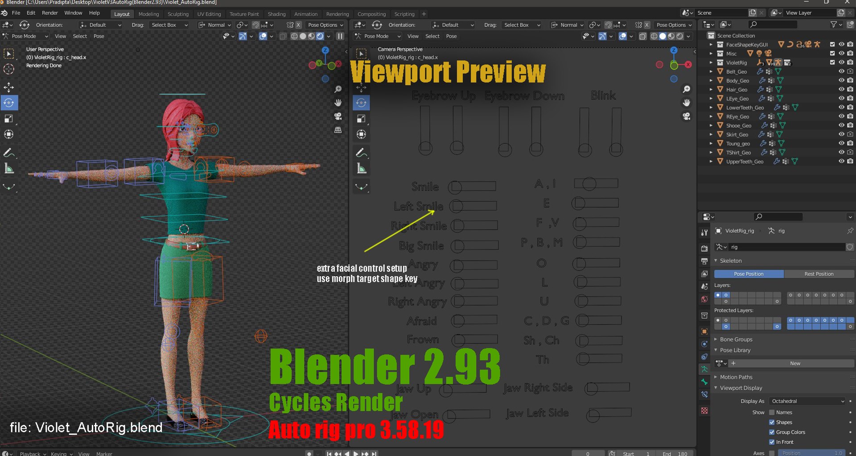Hide Belt_Geo in viewport via eye icon
856x456 pixels.
coord(841,71)
